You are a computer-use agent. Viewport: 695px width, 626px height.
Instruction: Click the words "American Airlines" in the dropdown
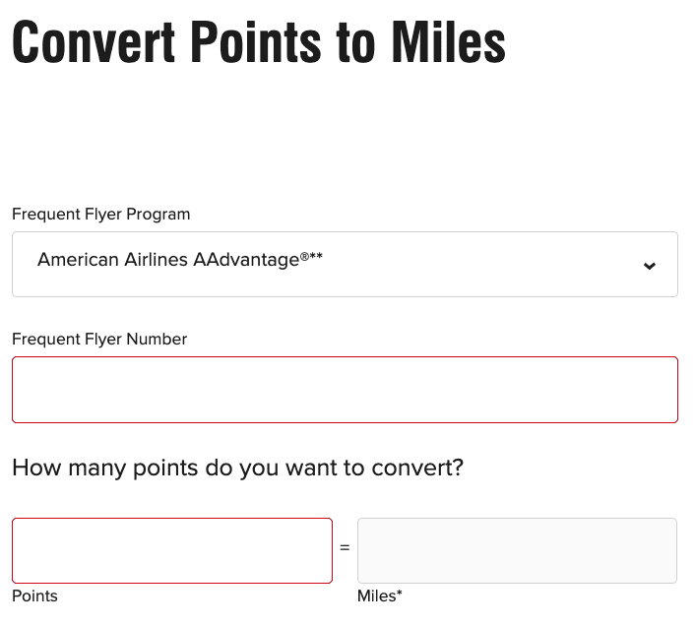[112, 260]
